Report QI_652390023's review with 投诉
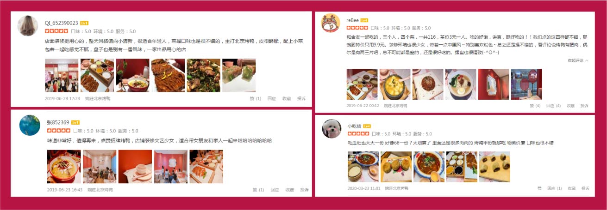The height and width of the screenshot is (210, 607). click(301, 98)
